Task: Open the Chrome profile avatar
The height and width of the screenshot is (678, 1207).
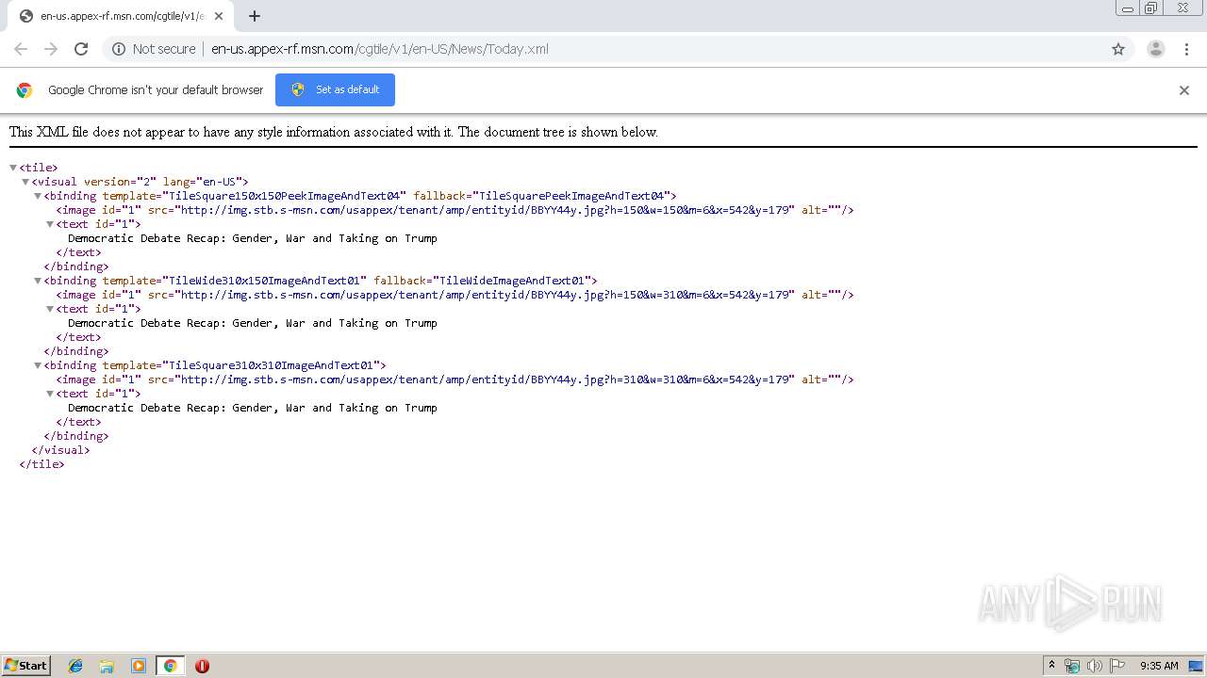Action: point(1156,49)
